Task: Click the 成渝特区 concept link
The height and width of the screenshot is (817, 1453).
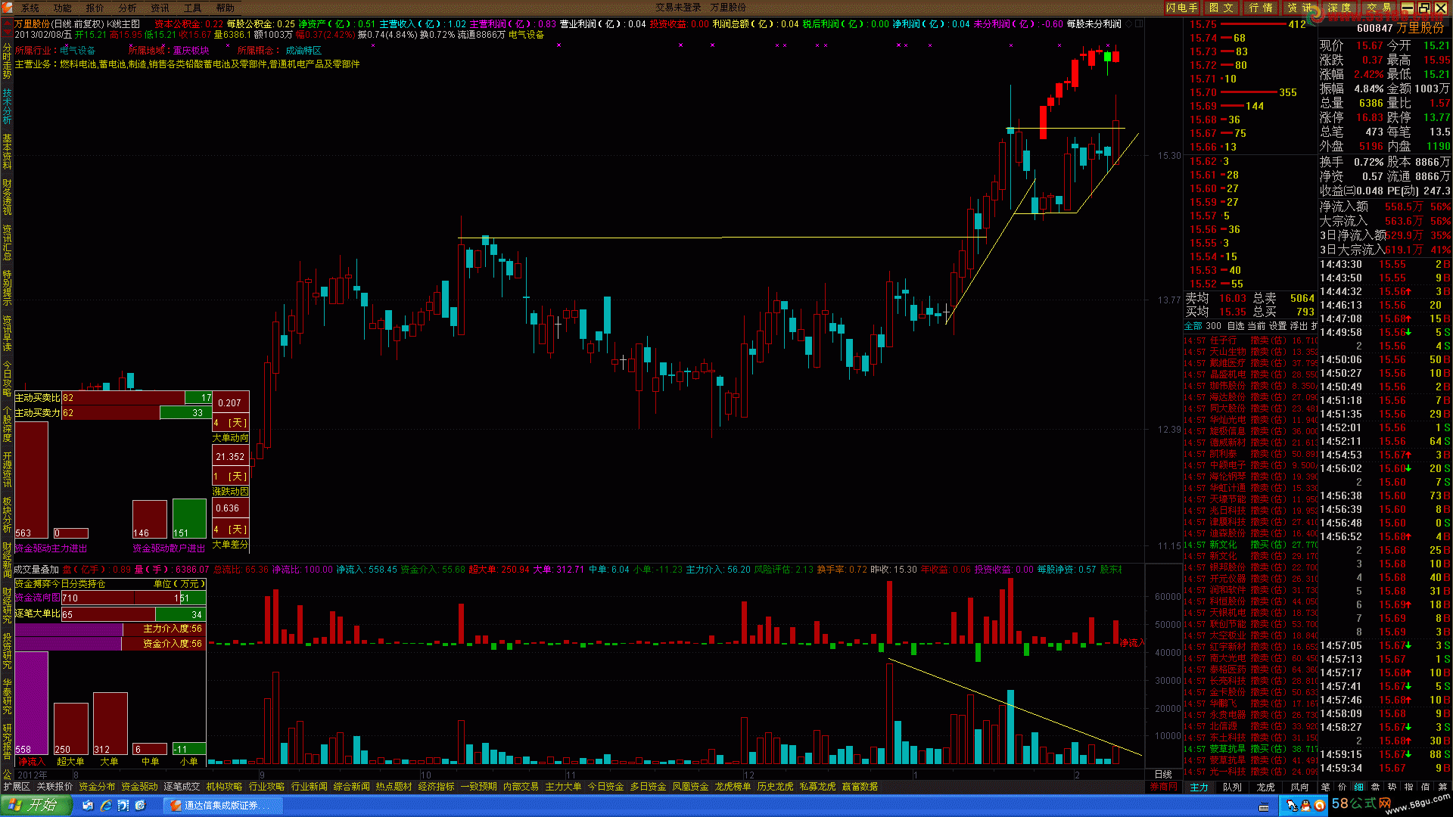Action: pyautogui.click(x=303, y=51)
